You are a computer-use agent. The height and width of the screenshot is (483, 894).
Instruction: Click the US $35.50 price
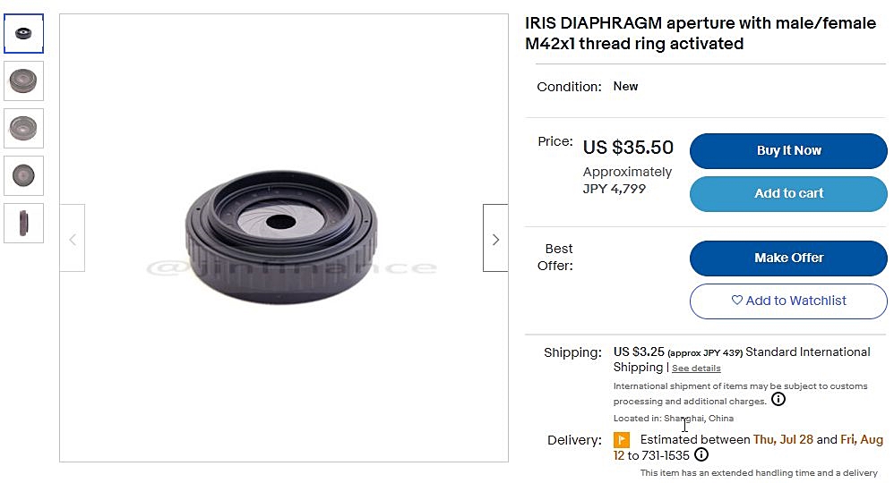[x=628, y=148]
